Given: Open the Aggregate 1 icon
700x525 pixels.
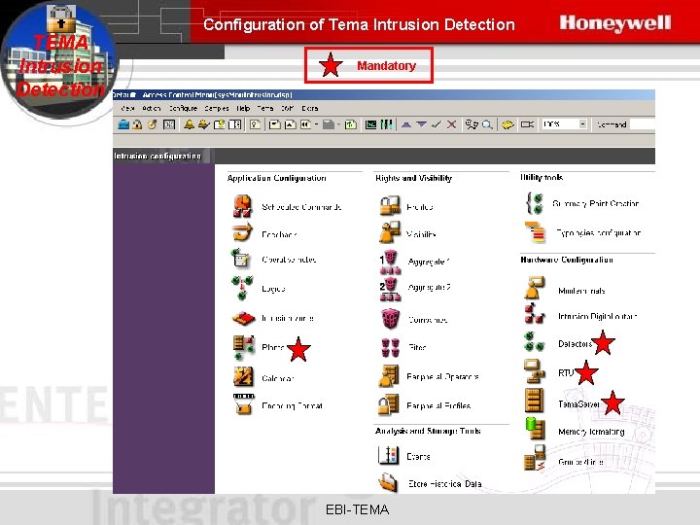Looking at the screenshot, I should [390, 262].
